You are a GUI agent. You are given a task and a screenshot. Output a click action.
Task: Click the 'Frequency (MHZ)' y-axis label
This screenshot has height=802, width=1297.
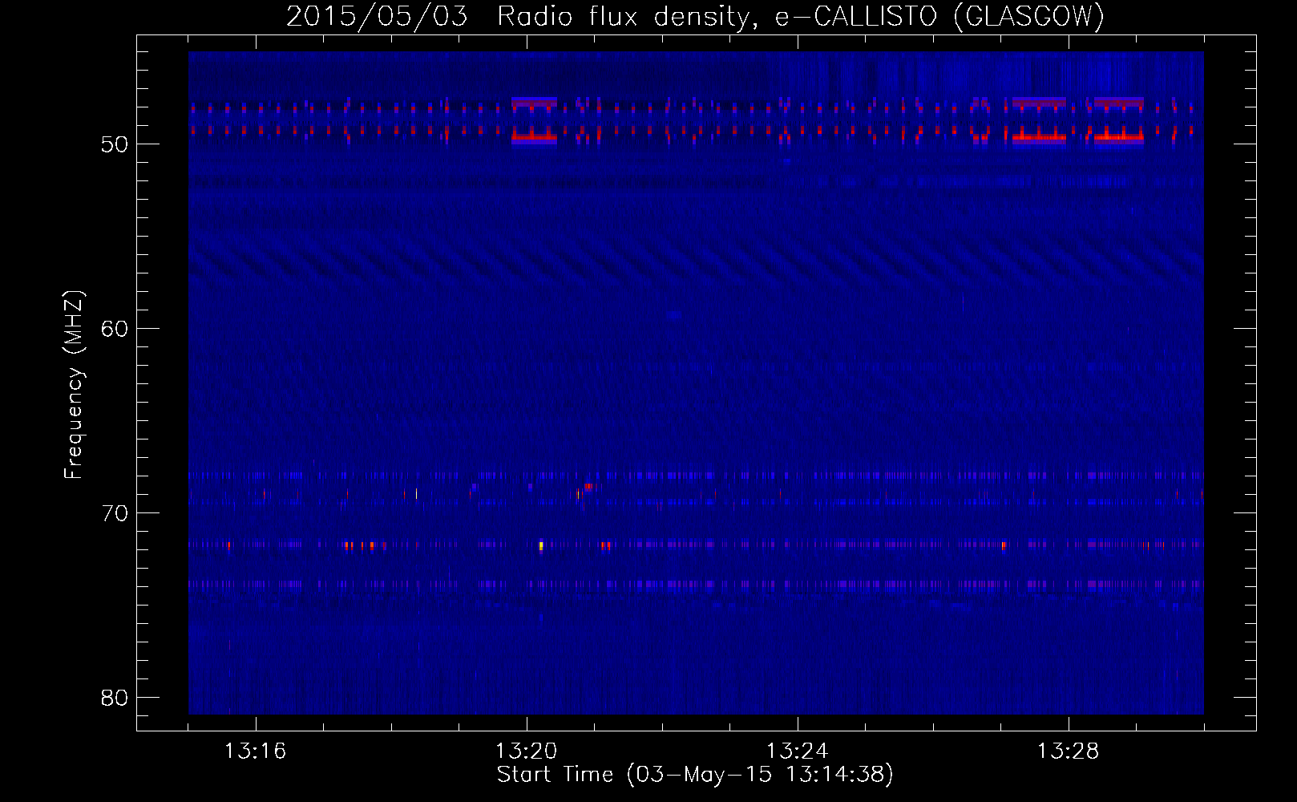74,385
